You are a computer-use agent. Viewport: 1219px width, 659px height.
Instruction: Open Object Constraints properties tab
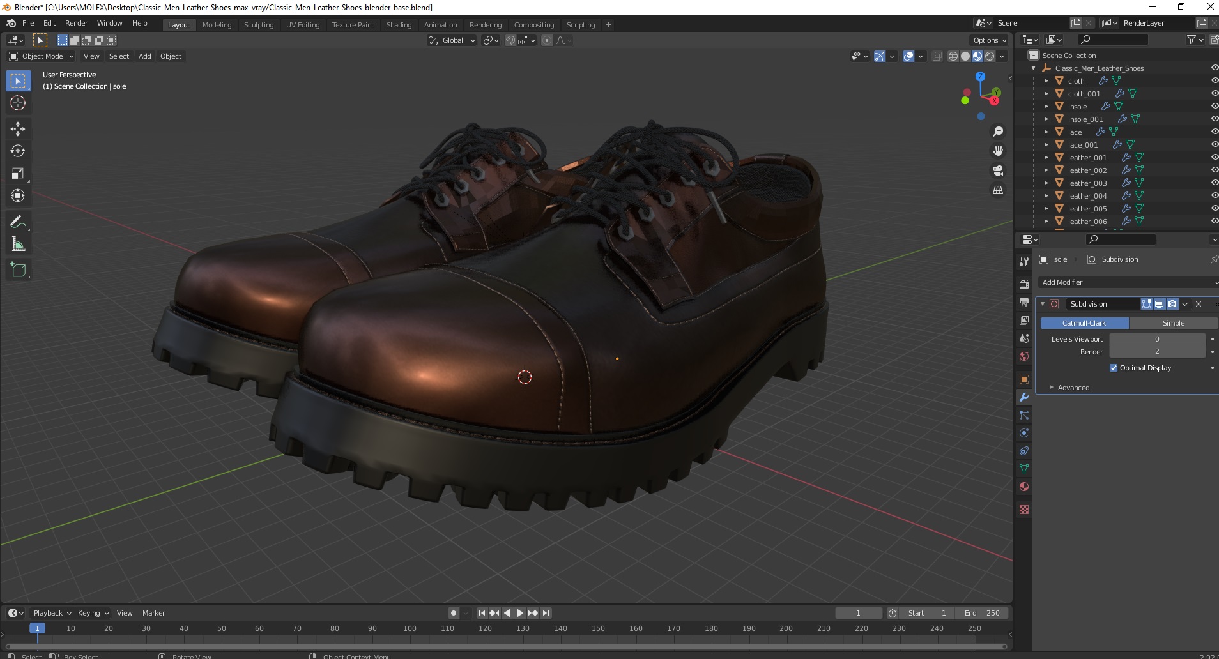point(1024,451)
